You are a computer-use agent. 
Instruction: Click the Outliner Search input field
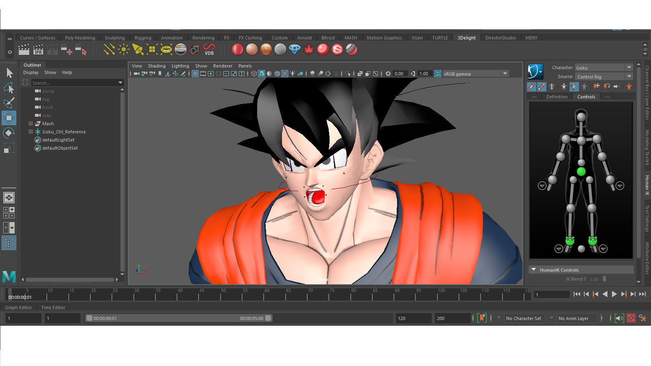(x=74, y=83)
